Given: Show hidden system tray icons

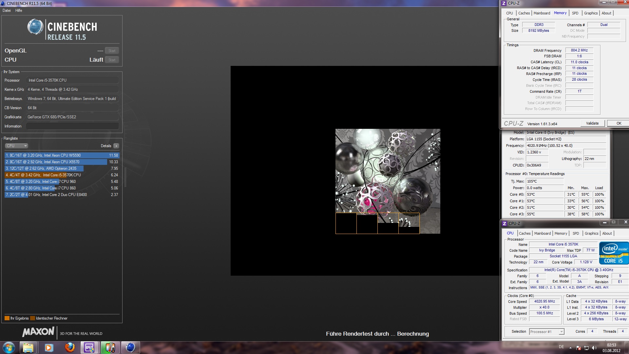Looking at the screenshot, I should pyautogui.click(x=571, y=348).
